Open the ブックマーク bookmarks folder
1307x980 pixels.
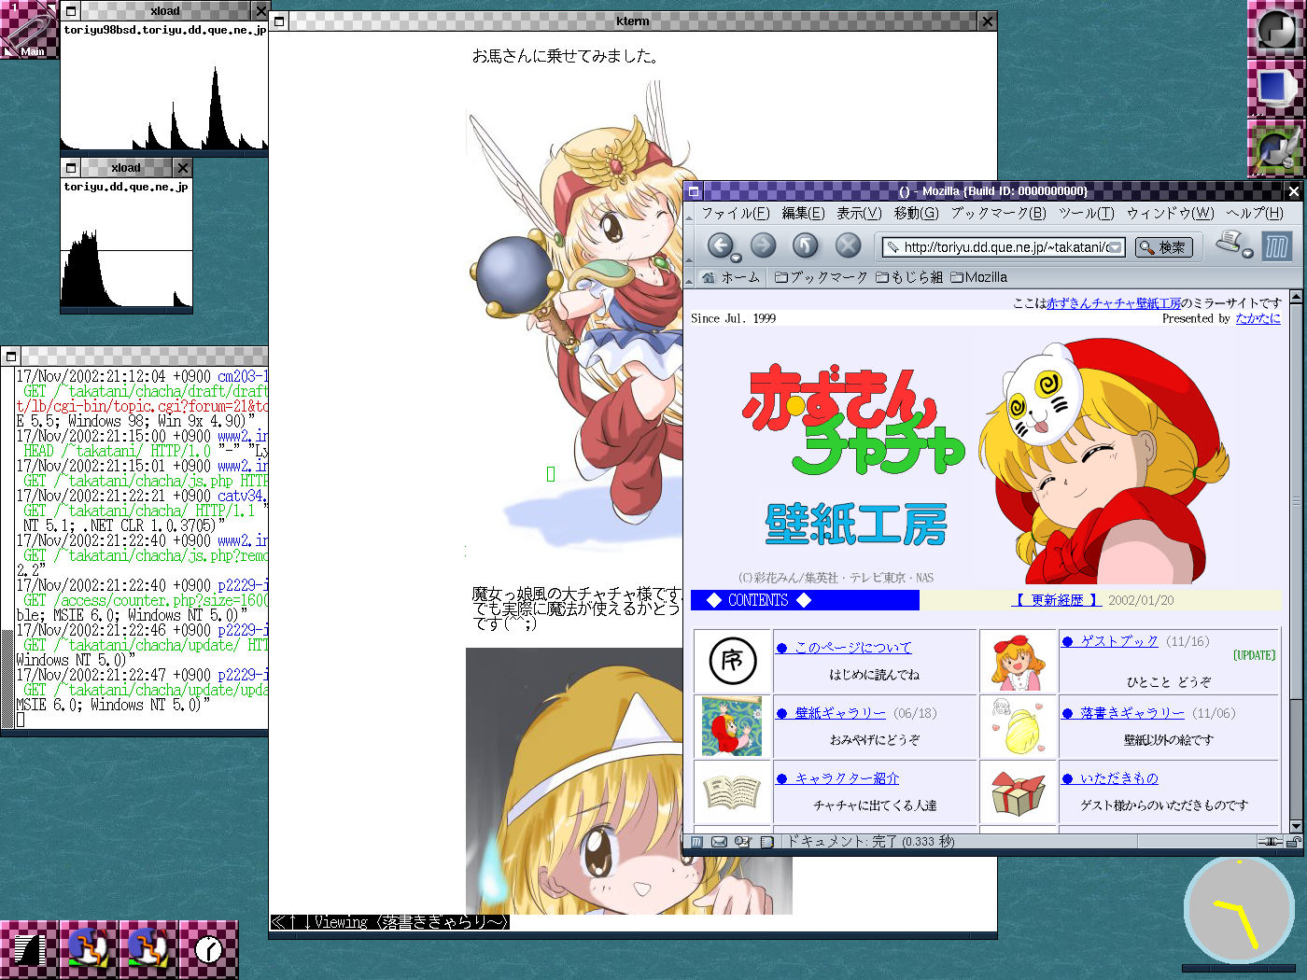(x=822, y=277)
